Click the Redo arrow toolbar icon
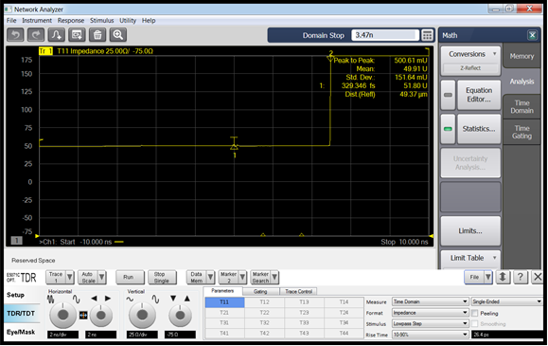Screen dimensions: 548x346 [36, 35]
